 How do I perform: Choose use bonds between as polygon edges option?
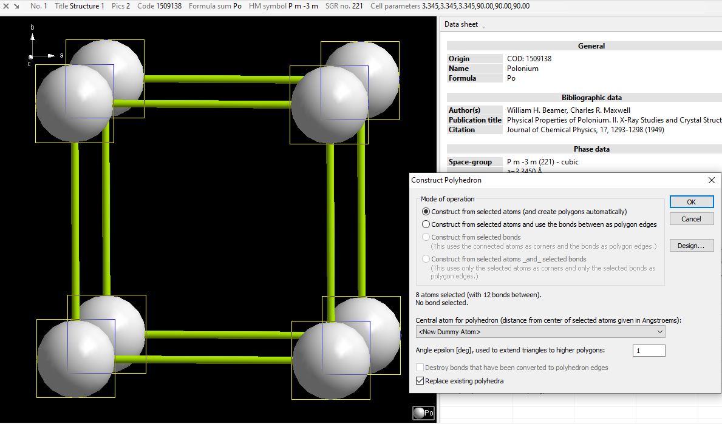426,224
